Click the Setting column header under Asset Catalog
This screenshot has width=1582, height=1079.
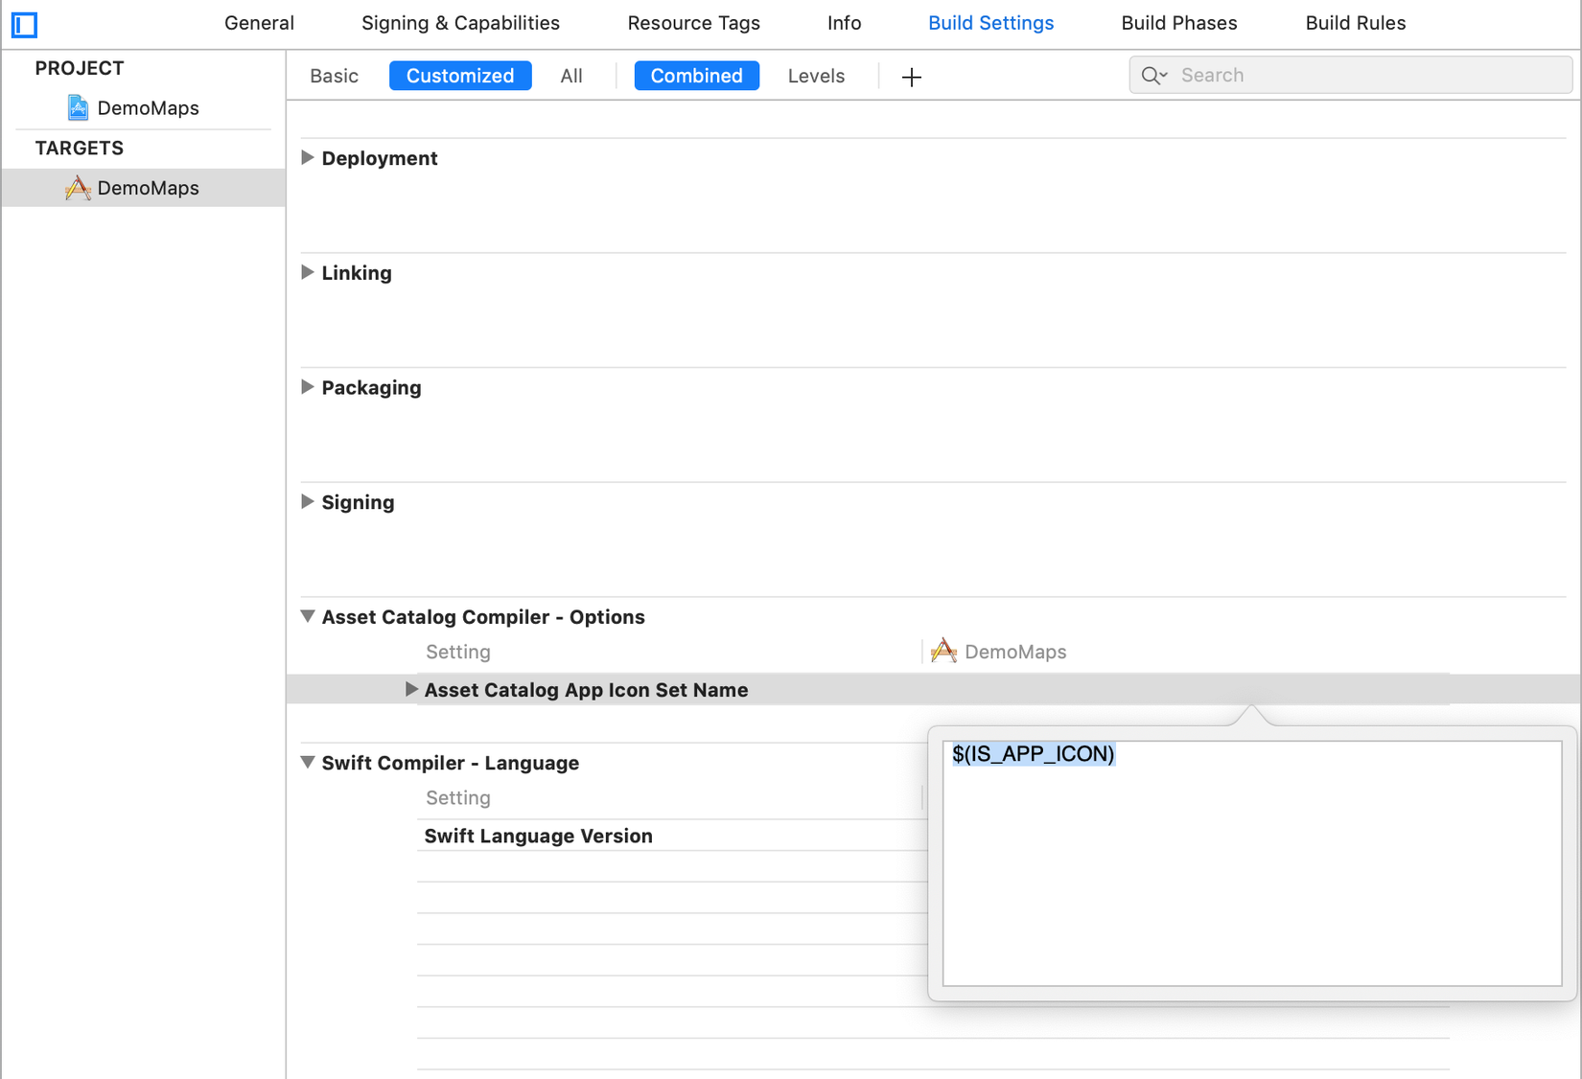pyautogui.click(x=458, y=652)
